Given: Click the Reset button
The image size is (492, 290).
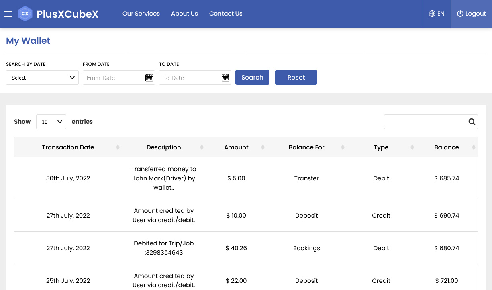Looking at the screenshot, I should point(296,78).
